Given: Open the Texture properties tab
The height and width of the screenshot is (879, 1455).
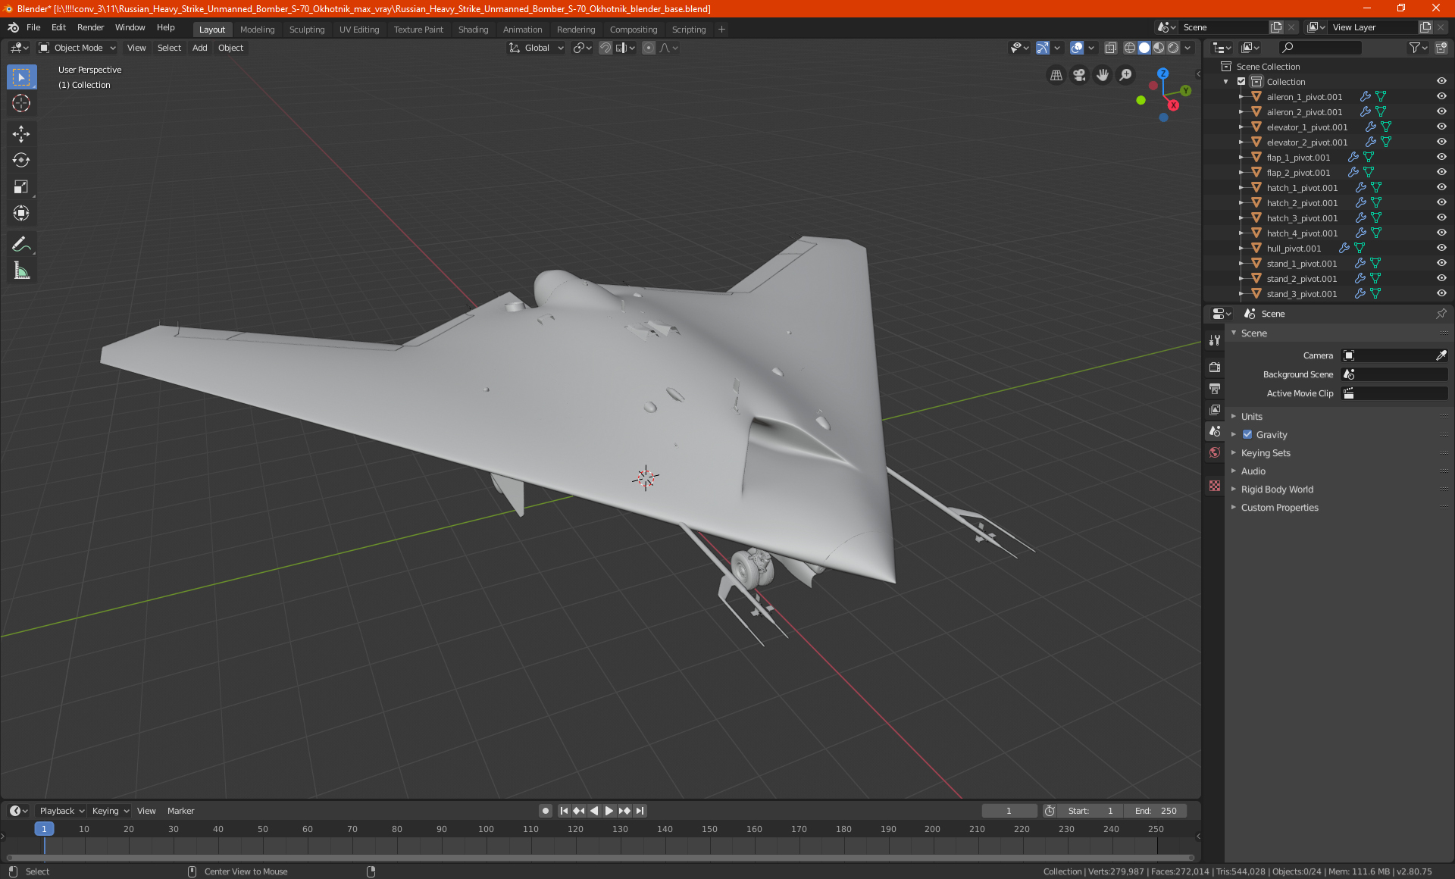Looking at the screenshot, I should tap(1215, 486).
